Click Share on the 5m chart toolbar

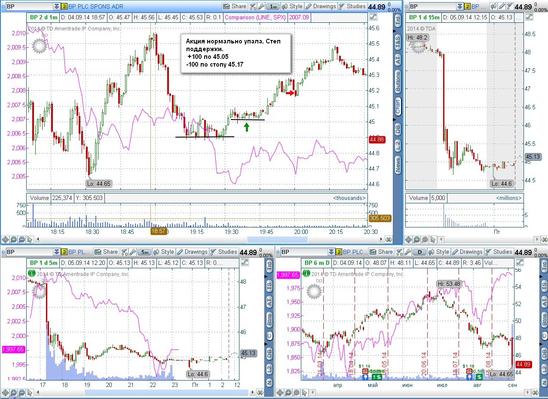pyautogui.click(x=106, y=252)
